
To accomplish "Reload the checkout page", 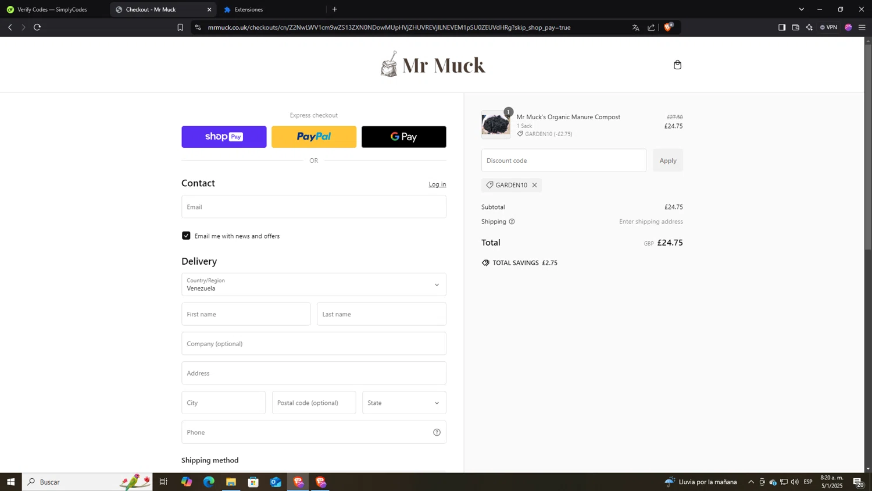I will [x=37, y=27].
